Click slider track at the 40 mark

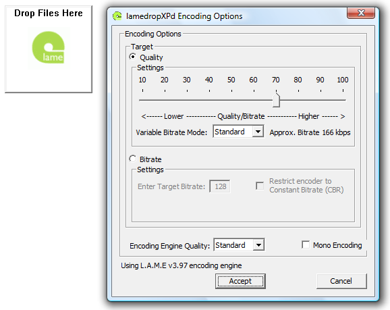[x=209, y=100]
